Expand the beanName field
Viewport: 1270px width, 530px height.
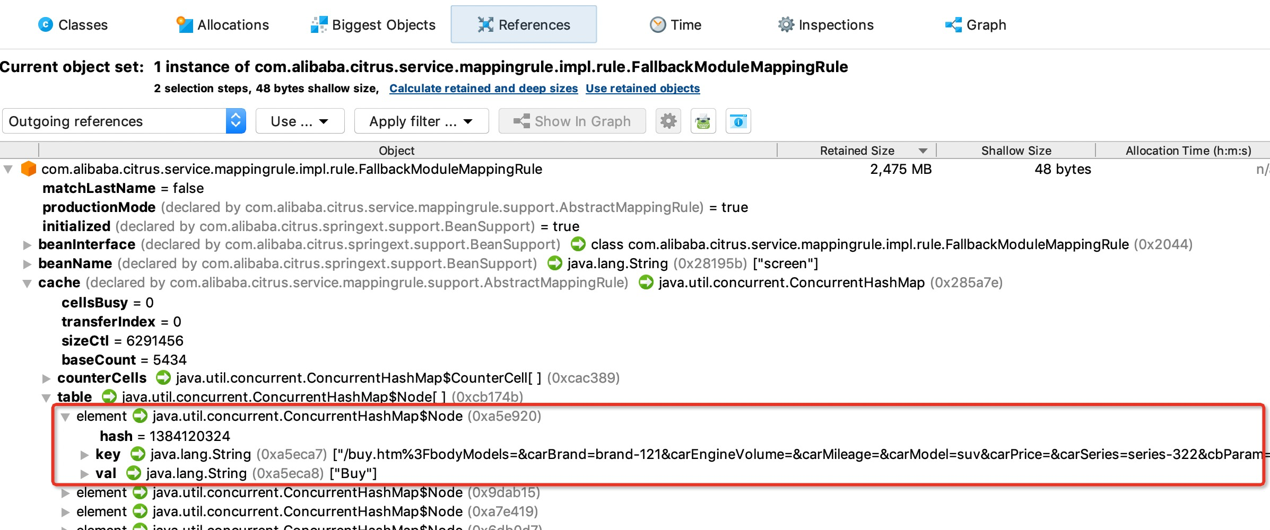click(27, 264)
